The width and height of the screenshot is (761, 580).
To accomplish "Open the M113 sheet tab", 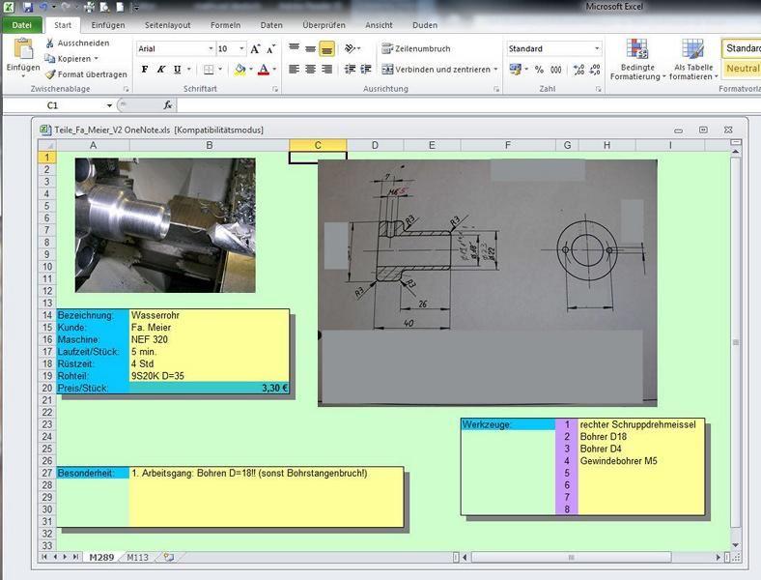I will click(138, 557).
